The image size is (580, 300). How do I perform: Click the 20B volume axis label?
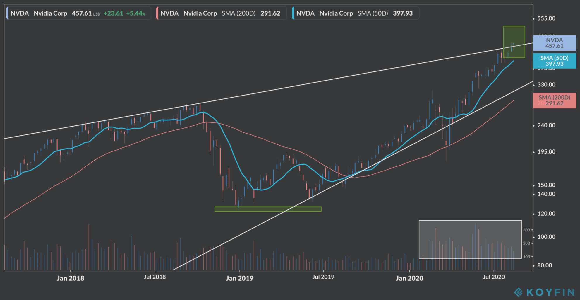point(526,243)
